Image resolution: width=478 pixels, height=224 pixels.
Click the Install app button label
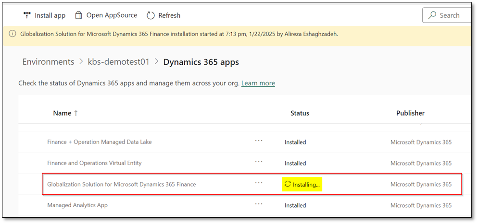(x=50, y=15)
